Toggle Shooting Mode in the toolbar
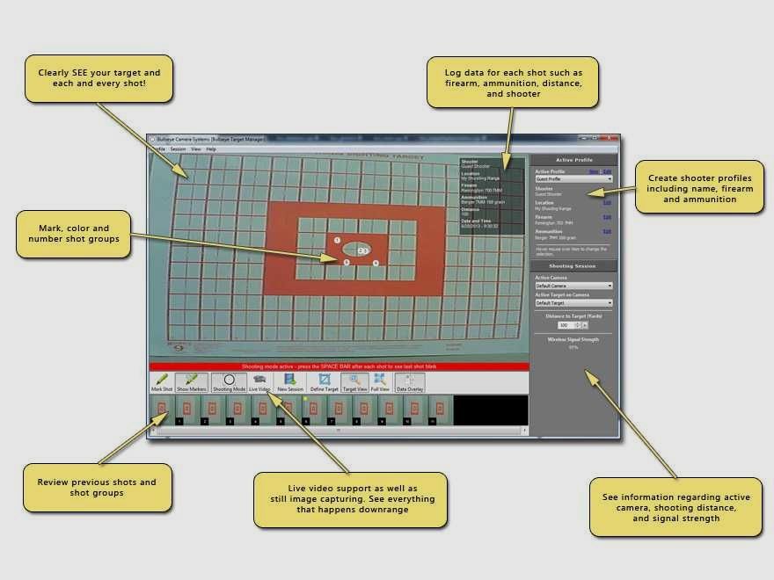 (229, 383)
